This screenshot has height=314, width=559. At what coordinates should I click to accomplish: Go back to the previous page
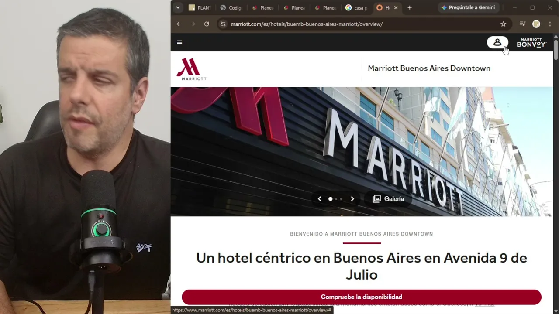(179, 24)
